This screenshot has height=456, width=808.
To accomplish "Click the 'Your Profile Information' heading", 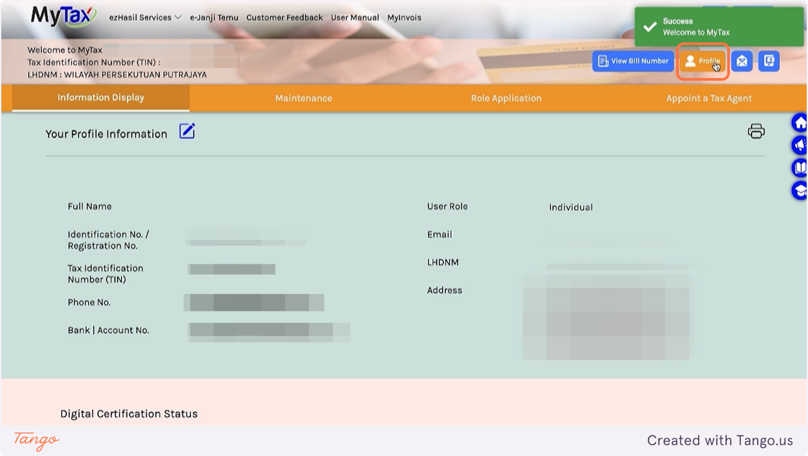I will [x=106, y=134].
